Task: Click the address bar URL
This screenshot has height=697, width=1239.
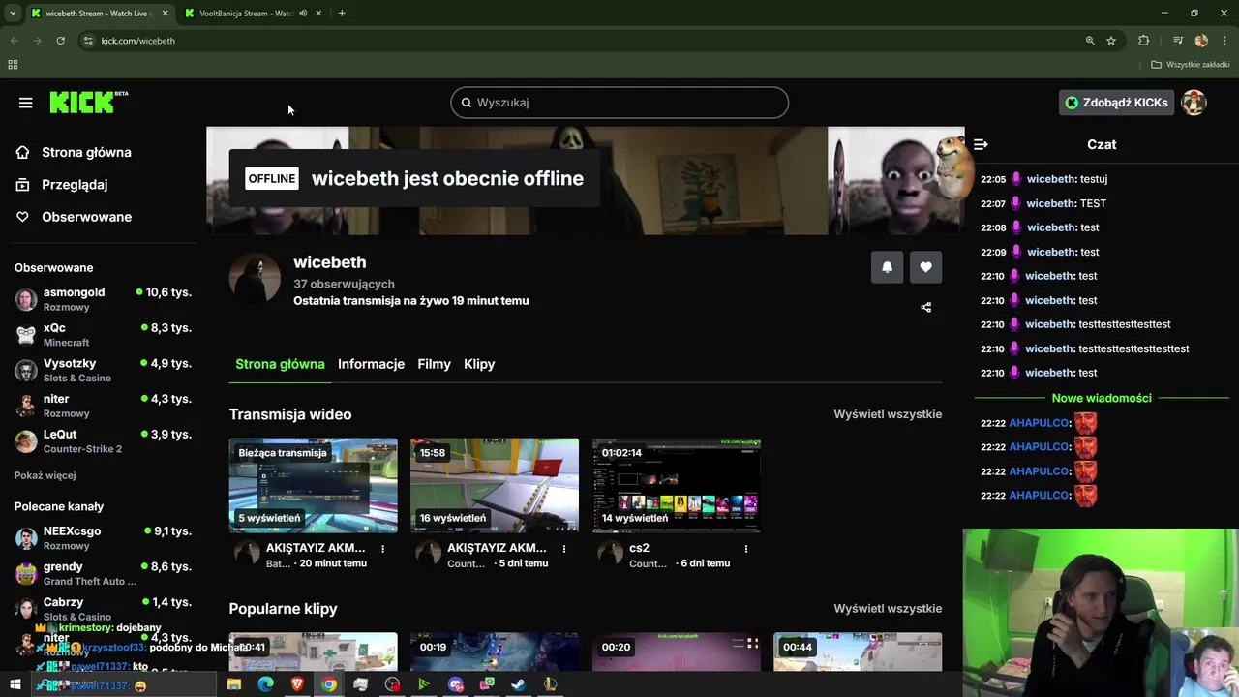Action: pos(138,41)
